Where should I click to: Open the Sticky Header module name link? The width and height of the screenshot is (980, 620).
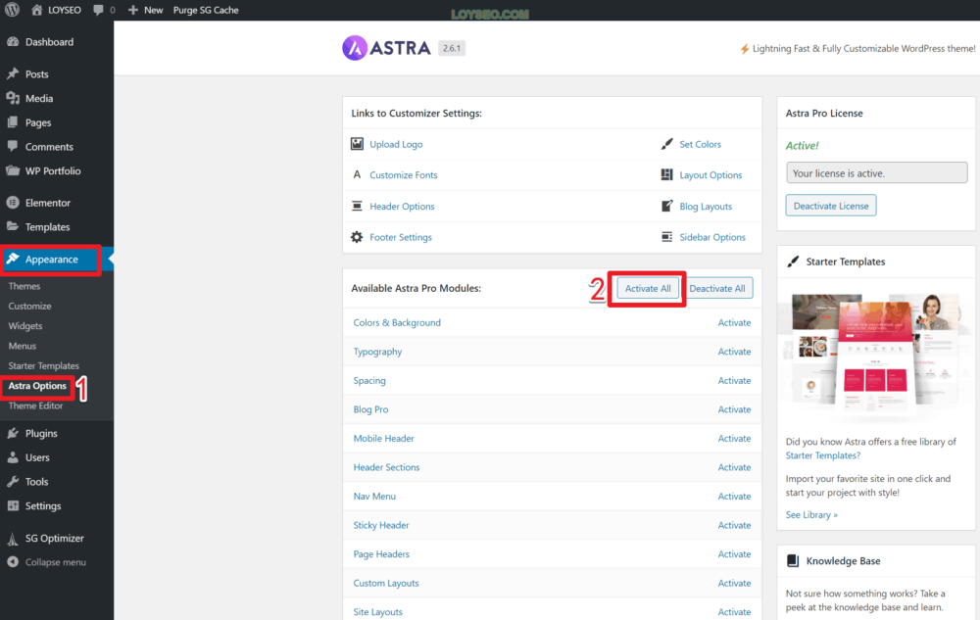381,525
